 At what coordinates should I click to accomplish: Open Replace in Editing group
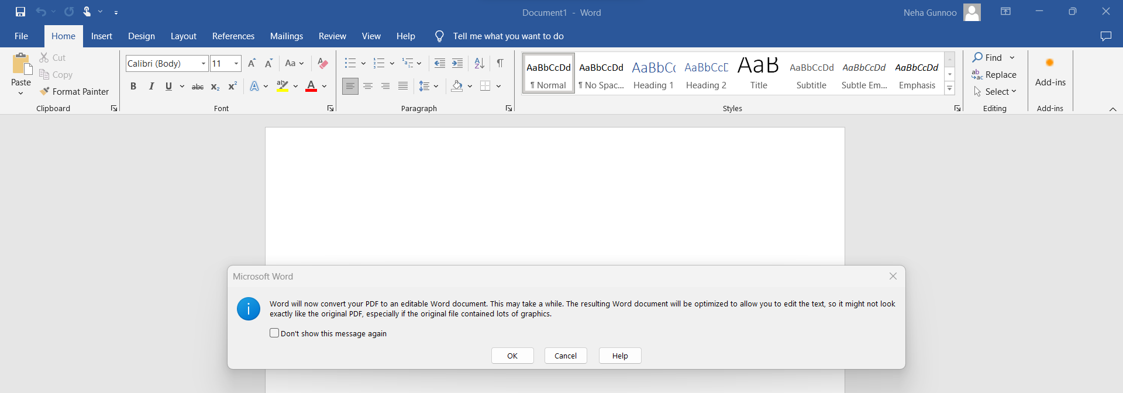coord(994,74)
